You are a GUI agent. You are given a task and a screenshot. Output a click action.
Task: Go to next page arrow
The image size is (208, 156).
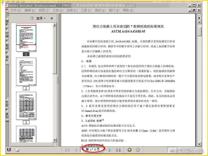tap(110, 150)
